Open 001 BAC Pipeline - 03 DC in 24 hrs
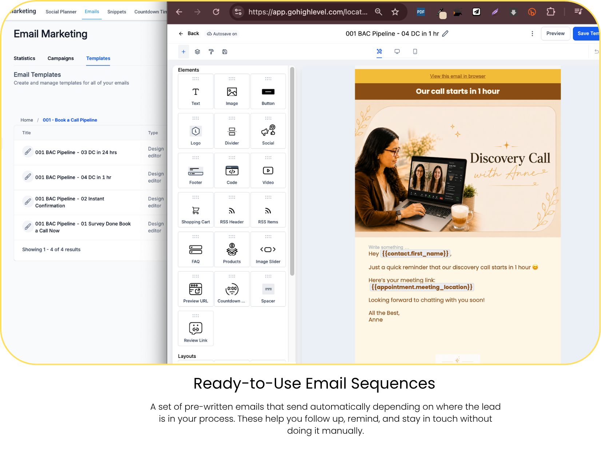Image resolution: width=601 pixels, height=453 pixels. (76, 152)
